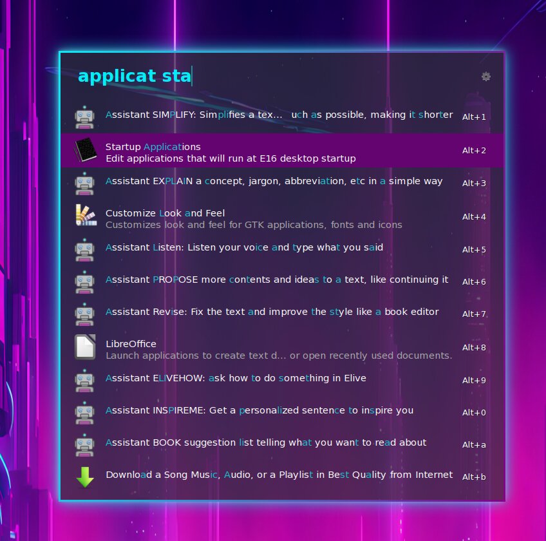
Task: Select 'Assistant Listen' voice typing result
Action: point(282,249)
